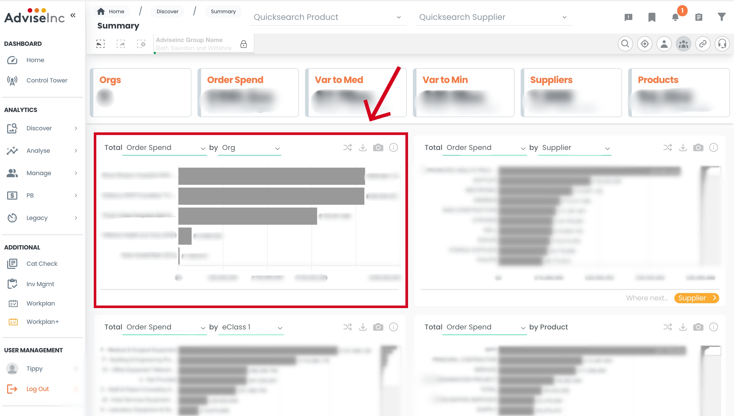Click the filter funnel icon
This screenshot has height=416, width=734.
click(x=722, y=17)
